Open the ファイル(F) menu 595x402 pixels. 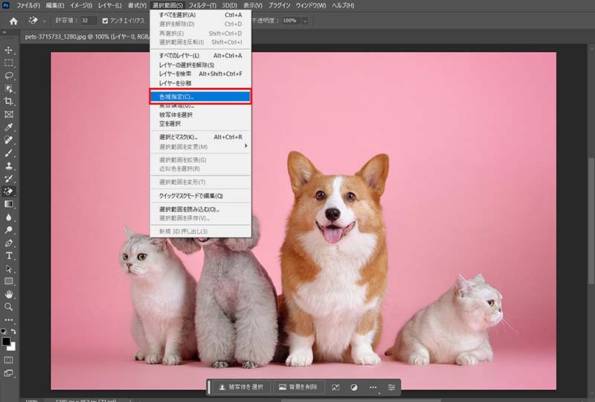point(28,5)
